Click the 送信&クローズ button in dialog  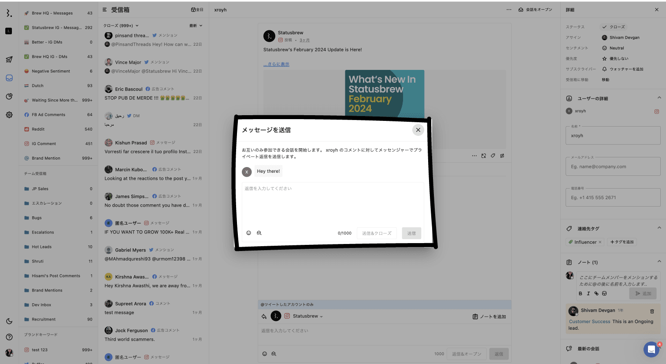[x=377, y=233]
